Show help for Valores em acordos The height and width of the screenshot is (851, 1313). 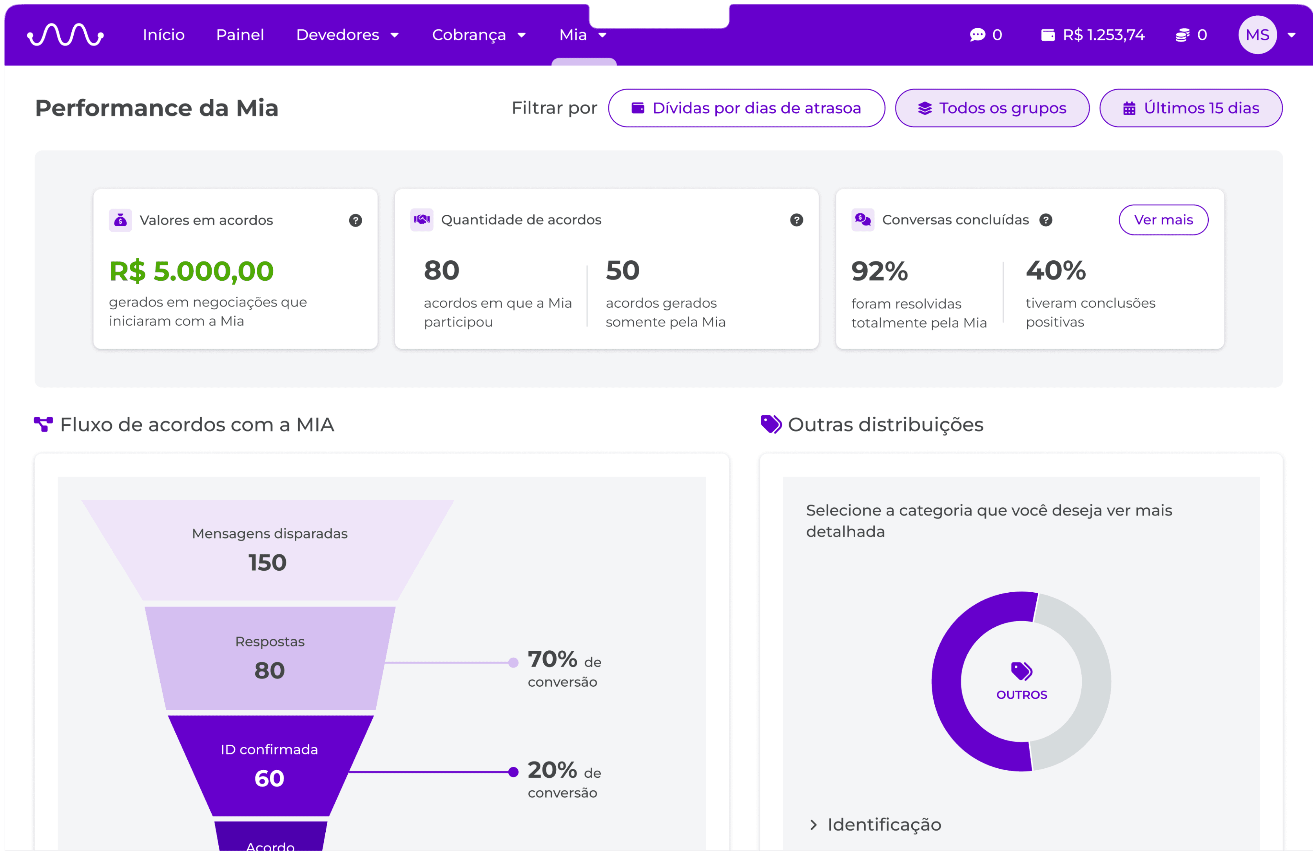[355, 220]
